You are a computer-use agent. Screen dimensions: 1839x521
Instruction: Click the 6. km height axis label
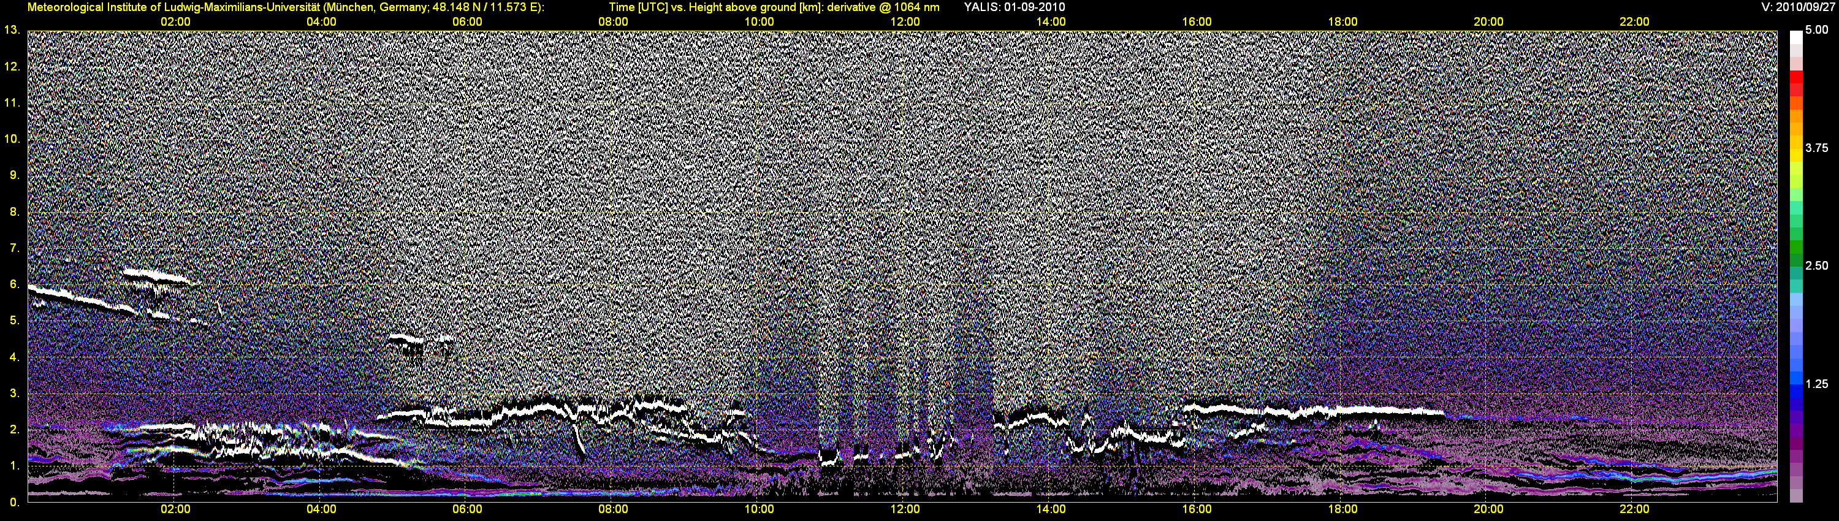click(x=15, y=284)
